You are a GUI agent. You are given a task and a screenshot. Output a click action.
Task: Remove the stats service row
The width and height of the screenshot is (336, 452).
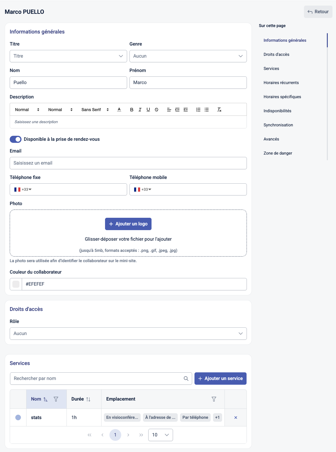coord(236,418)
